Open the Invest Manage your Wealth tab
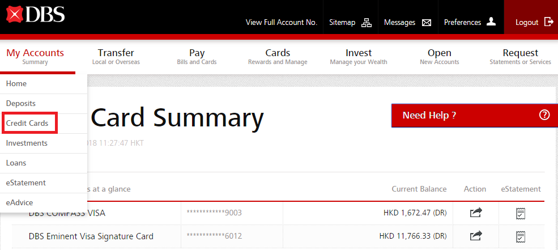The width and height of the screenshot is (558, 250). coord(359,57)
